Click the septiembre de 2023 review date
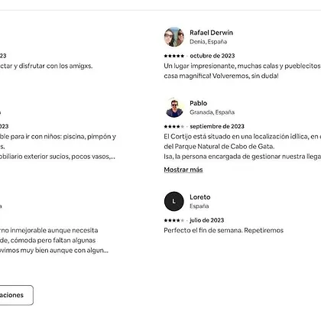Image resolution: width=321 pixels, height=321 pixels. 217,126
